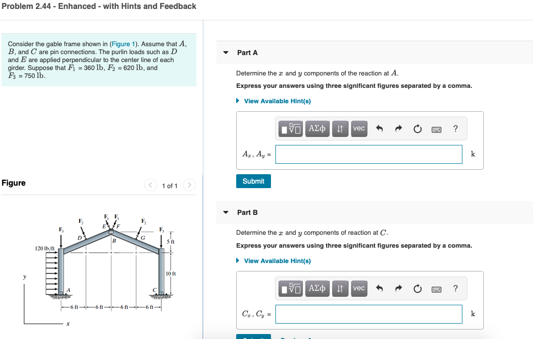Click the next figure arrow beside 1 of 1
This screenshot has width=533, height=339.
click(x=189, y=185)
